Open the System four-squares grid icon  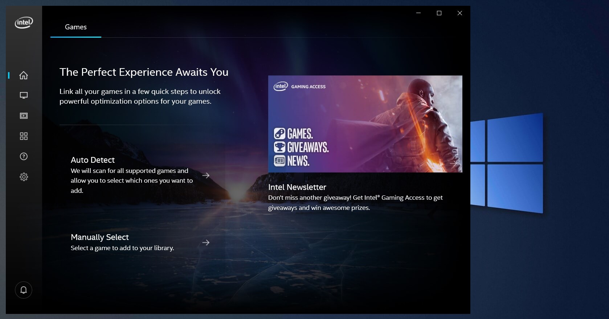pyautogui.click(x=24, y=136)
